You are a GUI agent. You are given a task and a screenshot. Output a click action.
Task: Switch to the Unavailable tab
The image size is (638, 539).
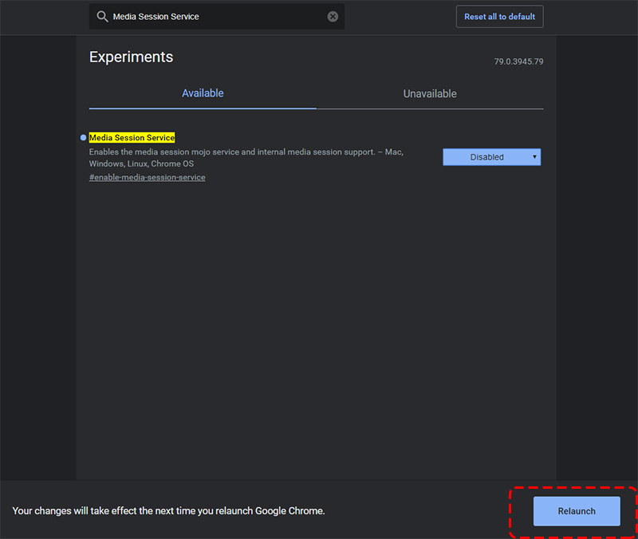point(430,93)
